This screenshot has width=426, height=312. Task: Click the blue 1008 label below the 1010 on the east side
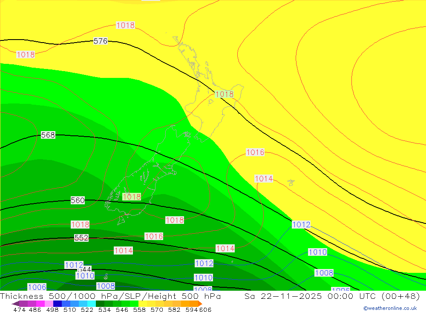point(324,272)
